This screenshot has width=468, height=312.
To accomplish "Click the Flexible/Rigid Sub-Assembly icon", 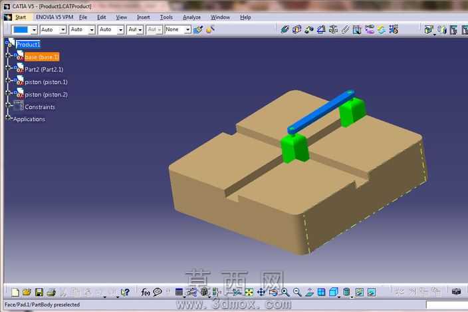I will [370, 29].
